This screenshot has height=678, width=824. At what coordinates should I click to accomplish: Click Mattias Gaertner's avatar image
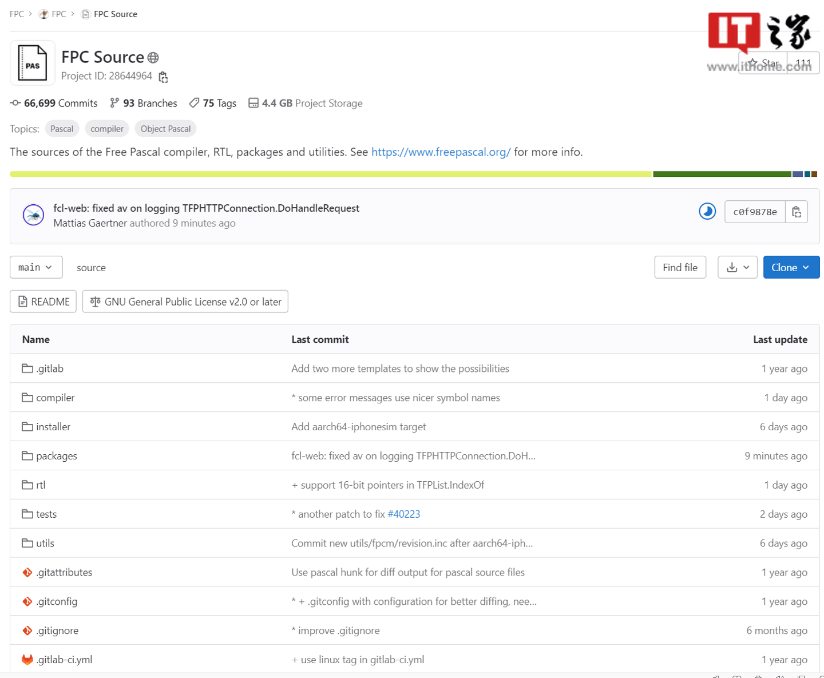(33, 215)
